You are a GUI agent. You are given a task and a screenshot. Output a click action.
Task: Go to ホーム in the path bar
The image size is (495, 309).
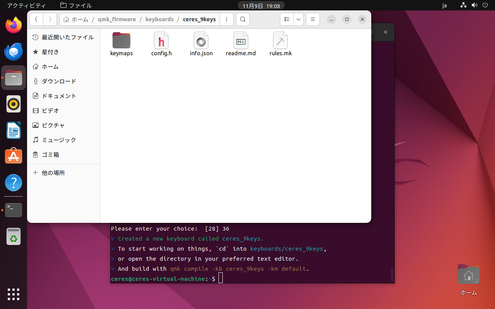click(x=76, y=19)
